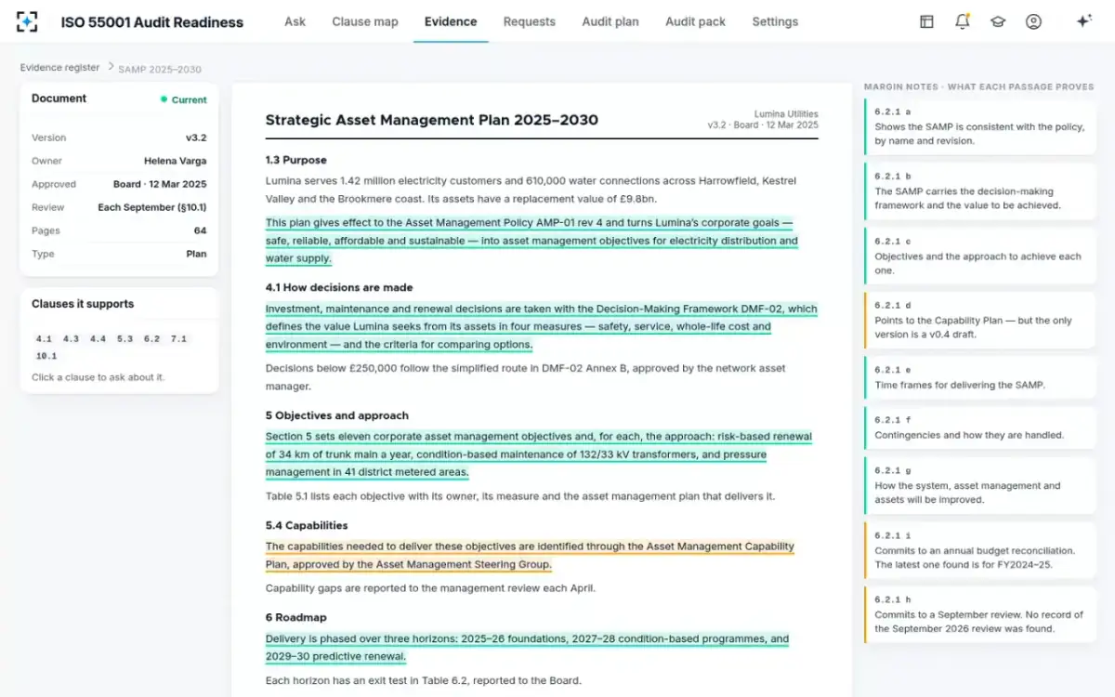The width and height of the screenshot is (1115, 697).
Task: Click the Type value Plan
Action: [x=196, y=254]
